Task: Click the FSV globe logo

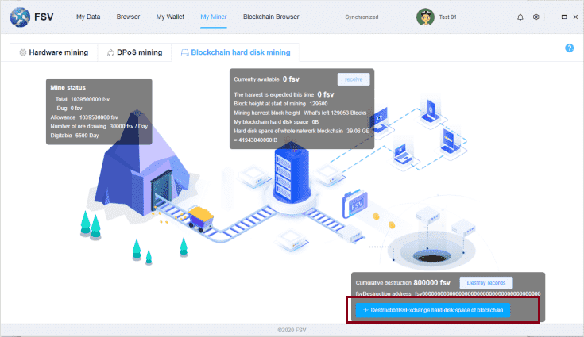Action: (x=20, y=17)
